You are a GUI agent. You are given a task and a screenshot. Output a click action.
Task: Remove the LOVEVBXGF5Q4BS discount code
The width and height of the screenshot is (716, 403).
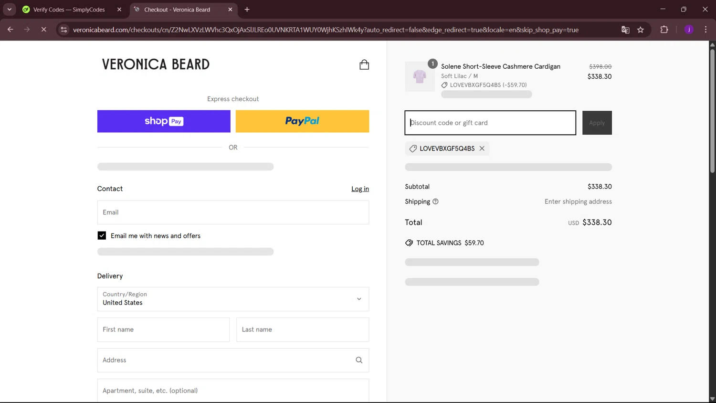coord(482,148)
